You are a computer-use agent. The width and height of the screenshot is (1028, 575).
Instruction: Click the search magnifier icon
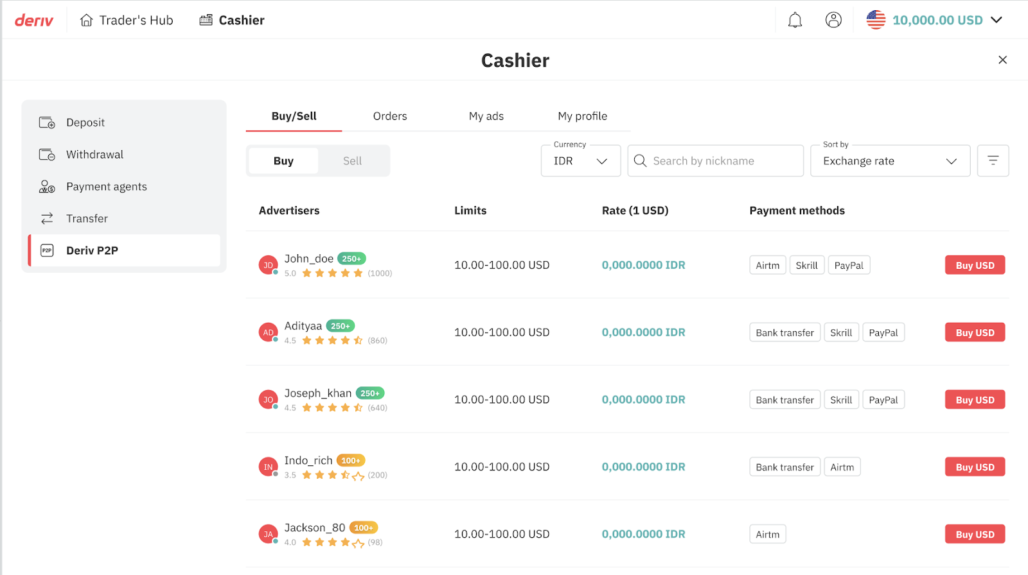[x=640, y=160]
